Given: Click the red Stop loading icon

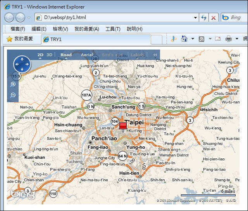Looking at the screenshot, I should point(214,17).
